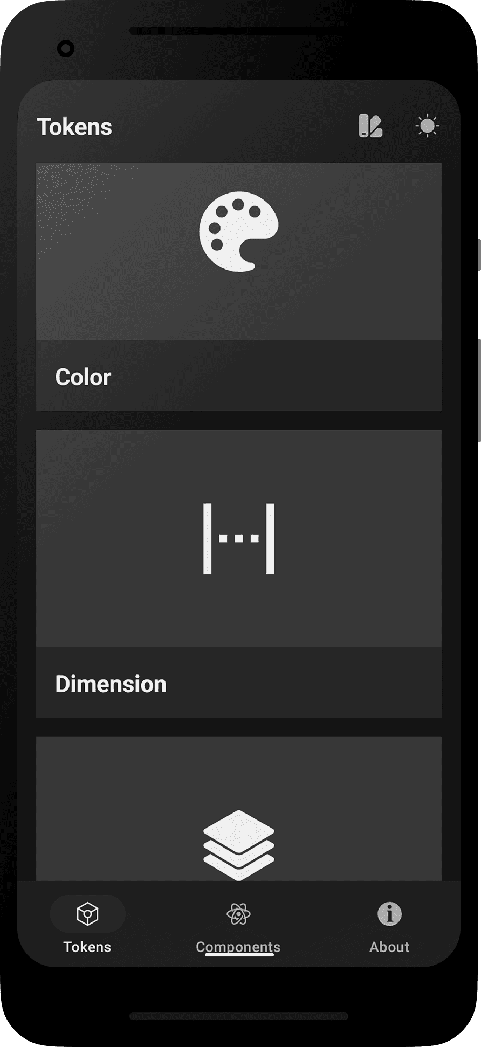Tap the Components atom icon
The height and width of the screenshot is (1047, 481).
238,914
